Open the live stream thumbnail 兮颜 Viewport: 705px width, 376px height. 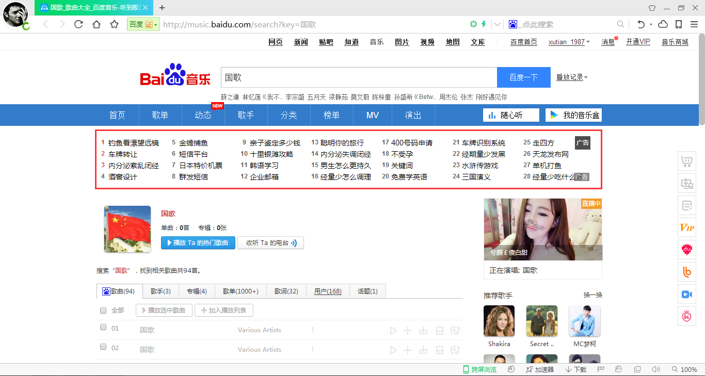[x=543, y=229]
